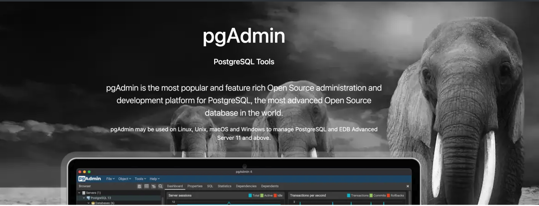Screen dimensions: 539x206
Task: Switch to the Statistics tab
Action: tap(225, 186)
